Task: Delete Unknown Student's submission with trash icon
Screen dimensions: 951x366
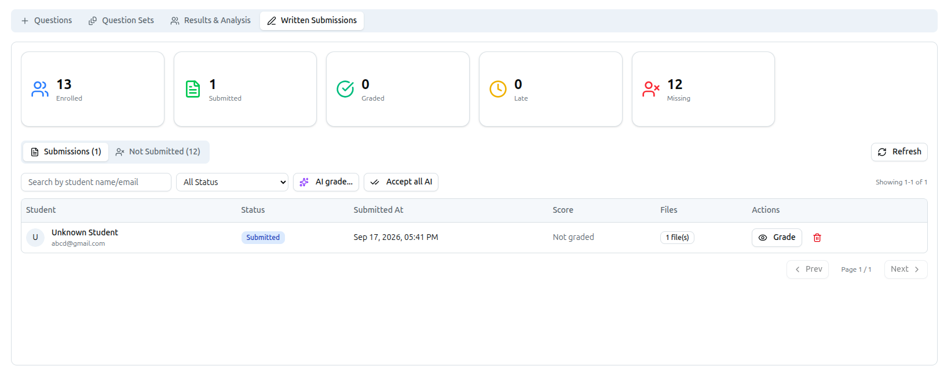Action: (x=817, y=238)
